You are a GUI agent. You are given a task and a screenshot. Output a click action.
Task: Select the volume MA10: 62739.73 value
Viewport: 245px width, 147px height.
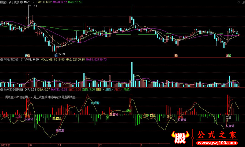pos(96,59)
